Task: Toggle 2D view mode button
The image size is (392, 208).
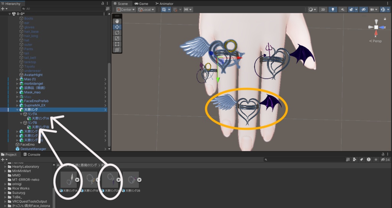Action: click(x=323, y=10)
